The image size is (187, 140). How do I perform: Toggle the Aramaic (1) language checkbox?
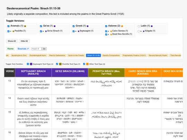click(8, 26)
